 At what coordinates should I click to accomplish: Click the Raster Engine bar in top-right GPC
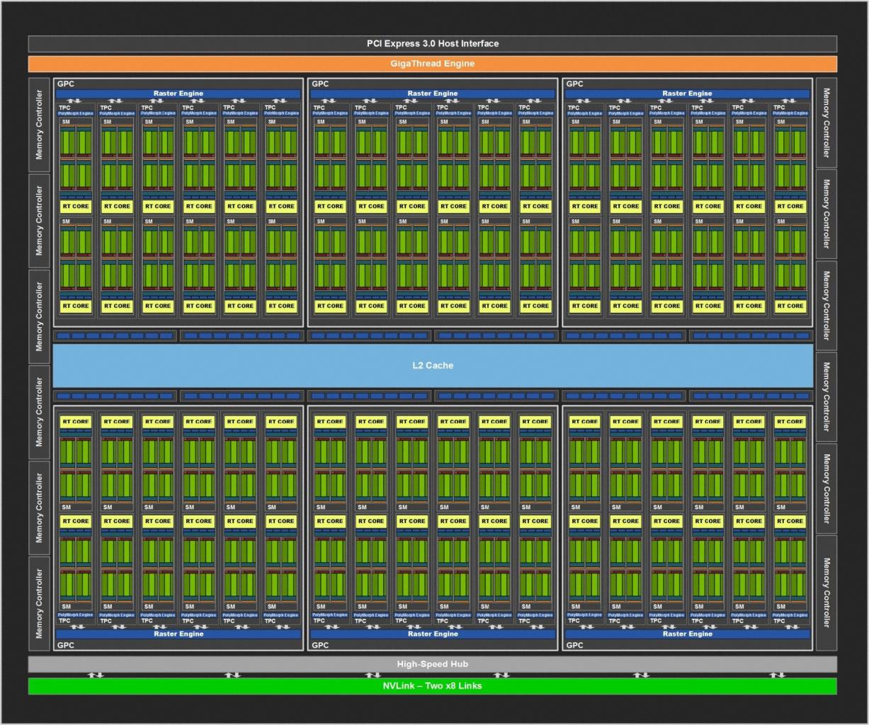pos(687,93)
